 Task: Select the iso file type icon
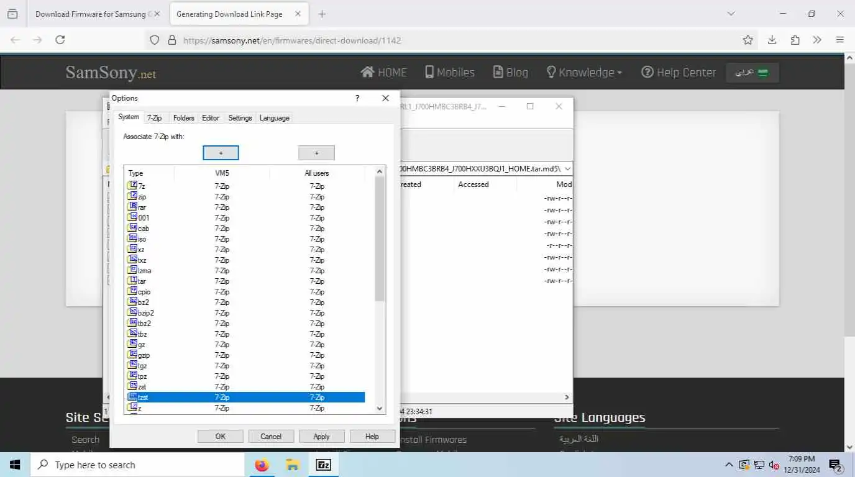click(132, 238)
